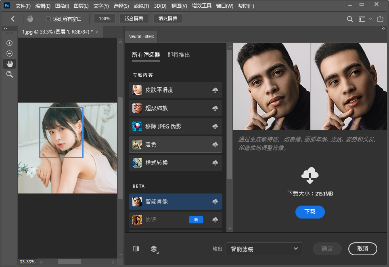Select the magnifier Zoom tool
This screenshot has width=389, height=267.
pyautogui.click(x=9, y=74)
